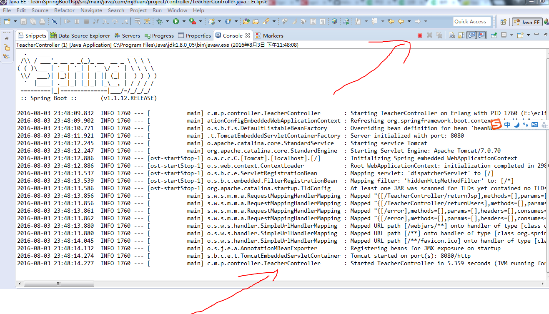Close the Console tab
This screenshot has height=314, width=549.
point(247,35)
